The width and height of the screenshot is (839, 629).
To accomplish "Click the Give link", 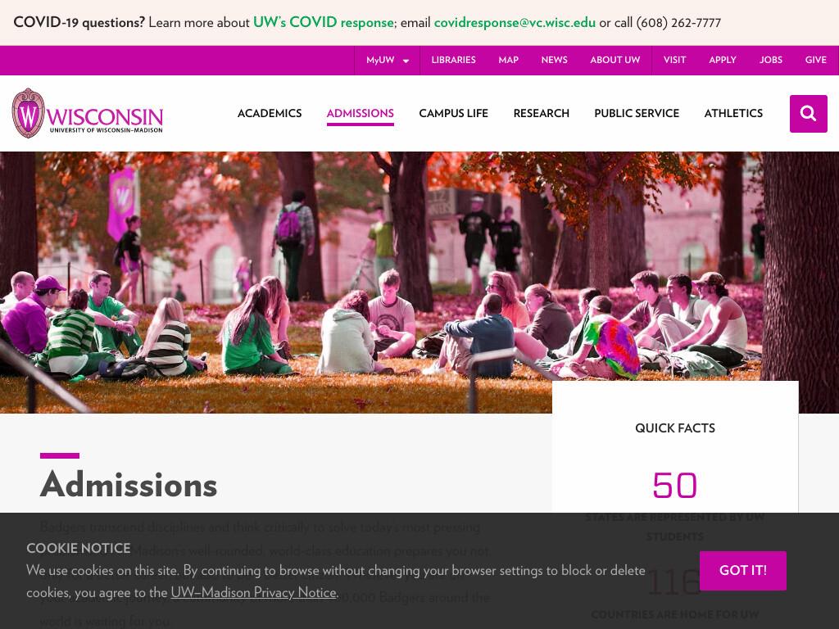I will click(815, 60).
